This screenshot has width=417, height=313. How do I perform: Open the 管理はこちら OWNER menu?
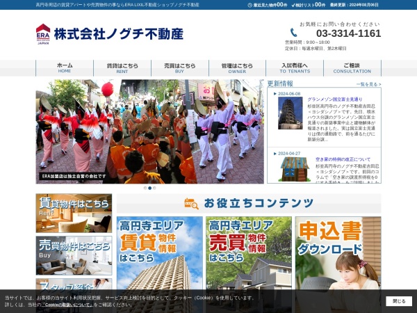tap(237, 68)
